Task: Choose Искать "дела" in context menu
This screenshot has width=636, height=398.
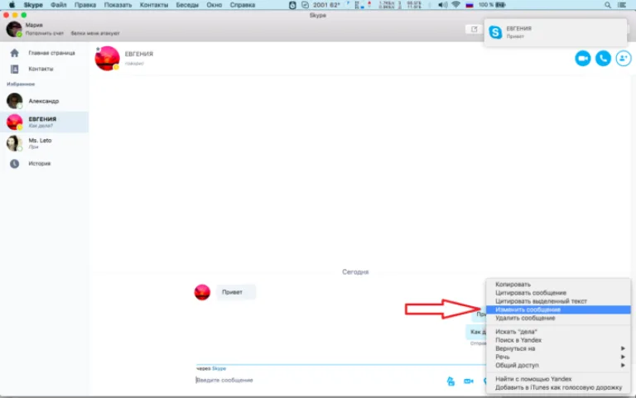Action: [558, 332]
